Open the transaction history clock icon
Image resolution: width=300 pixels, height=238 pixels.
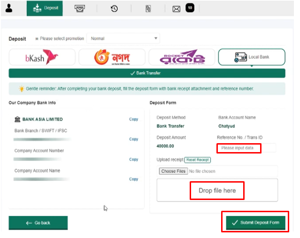[x=114, y=8]
